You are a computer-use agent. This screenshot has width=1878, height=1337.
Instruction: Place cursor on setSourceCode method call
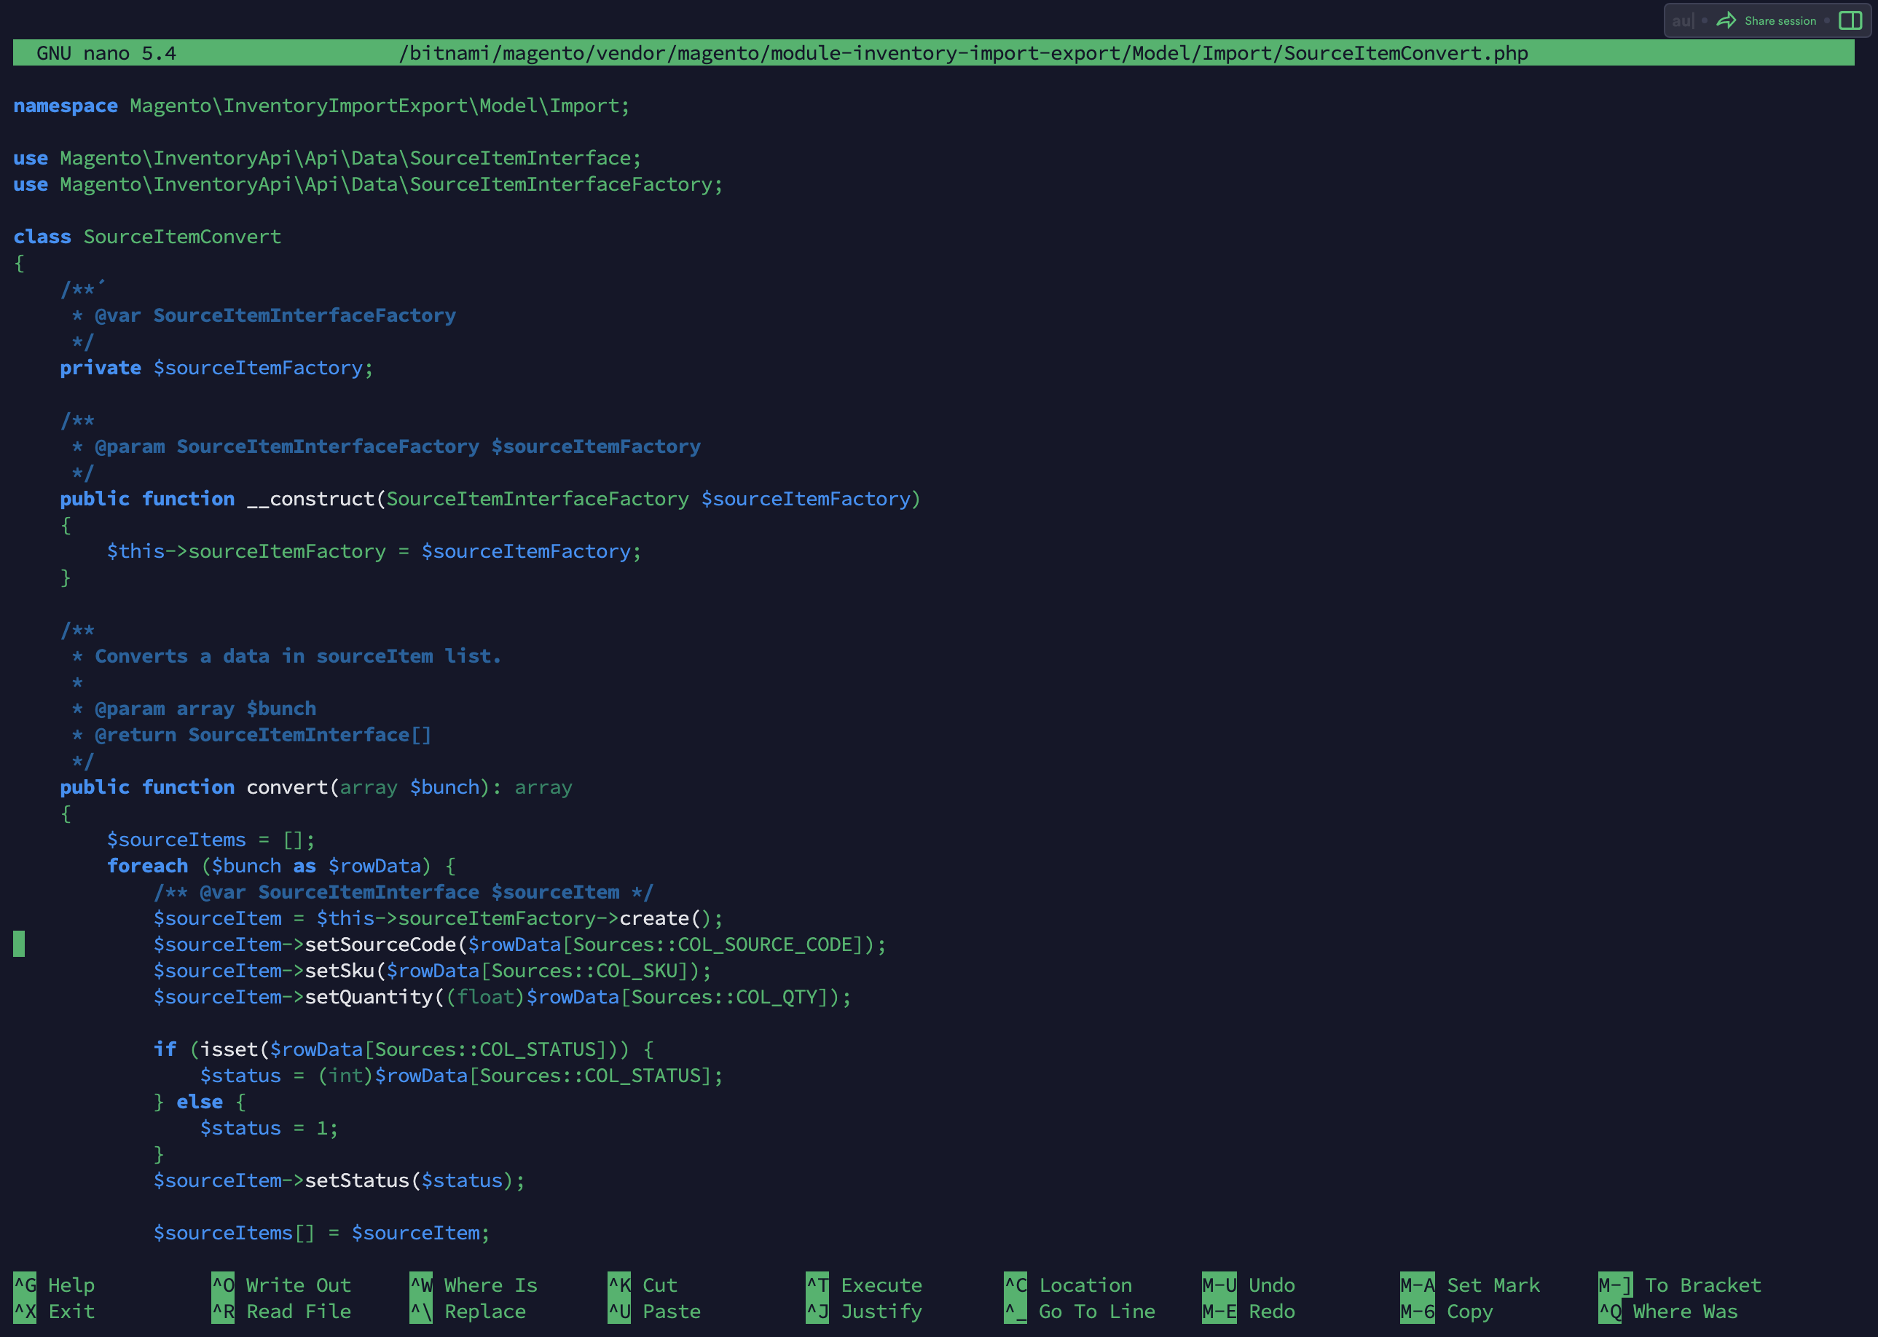tap(380, 944)
